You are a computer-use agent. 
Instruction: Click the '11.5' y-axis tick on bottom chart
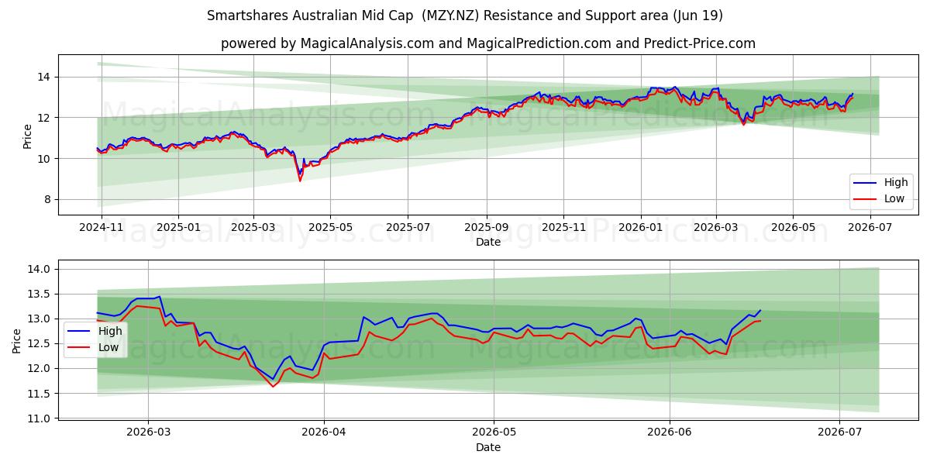(x=40, y=394)
